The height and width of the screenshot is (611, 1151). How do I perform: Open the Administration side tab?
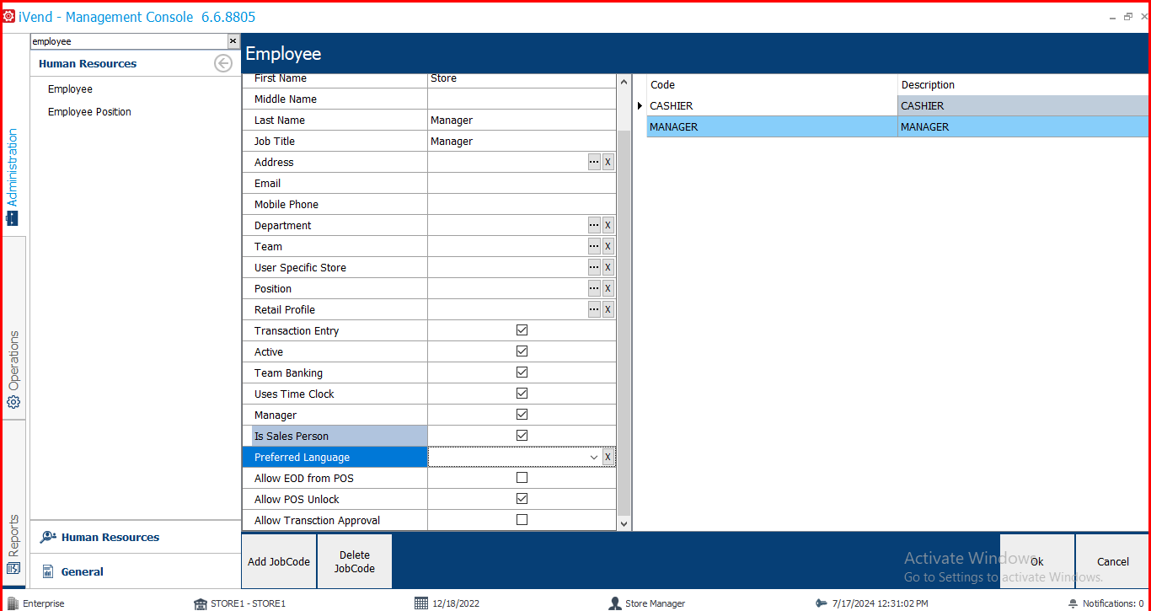13,177
